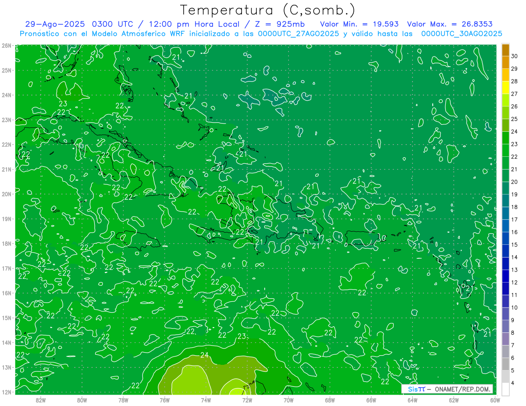Click the '82W' longitude axis label
The width and height of the screenshot is (526, 406).
coord(41,400)
